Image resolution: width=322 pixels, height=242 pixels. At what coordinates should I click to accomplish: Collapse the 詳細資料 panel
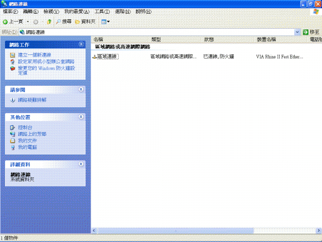click(81, 164)
